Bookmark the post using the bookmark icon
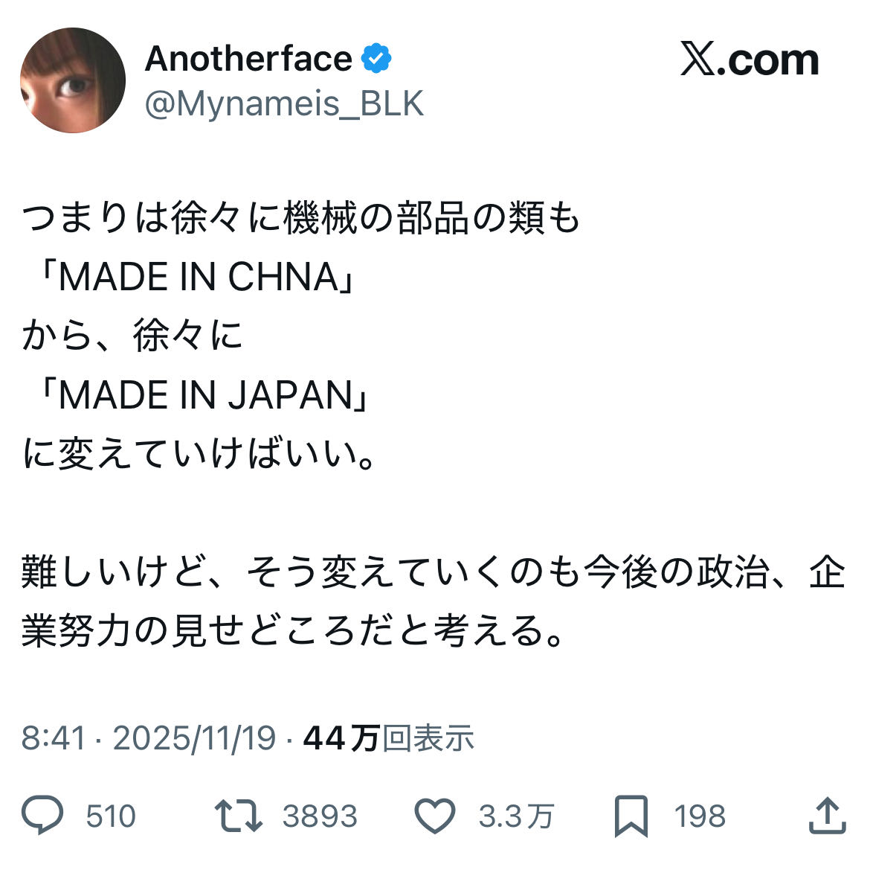This screenshot has width=870, height=870. 631,816
